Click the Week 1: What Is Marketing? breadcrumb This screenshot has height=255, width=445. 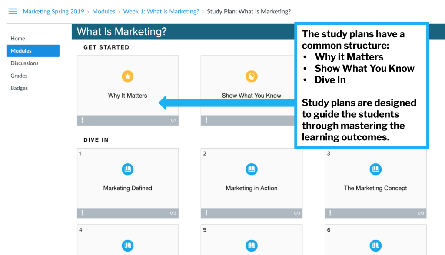point(161,11)
